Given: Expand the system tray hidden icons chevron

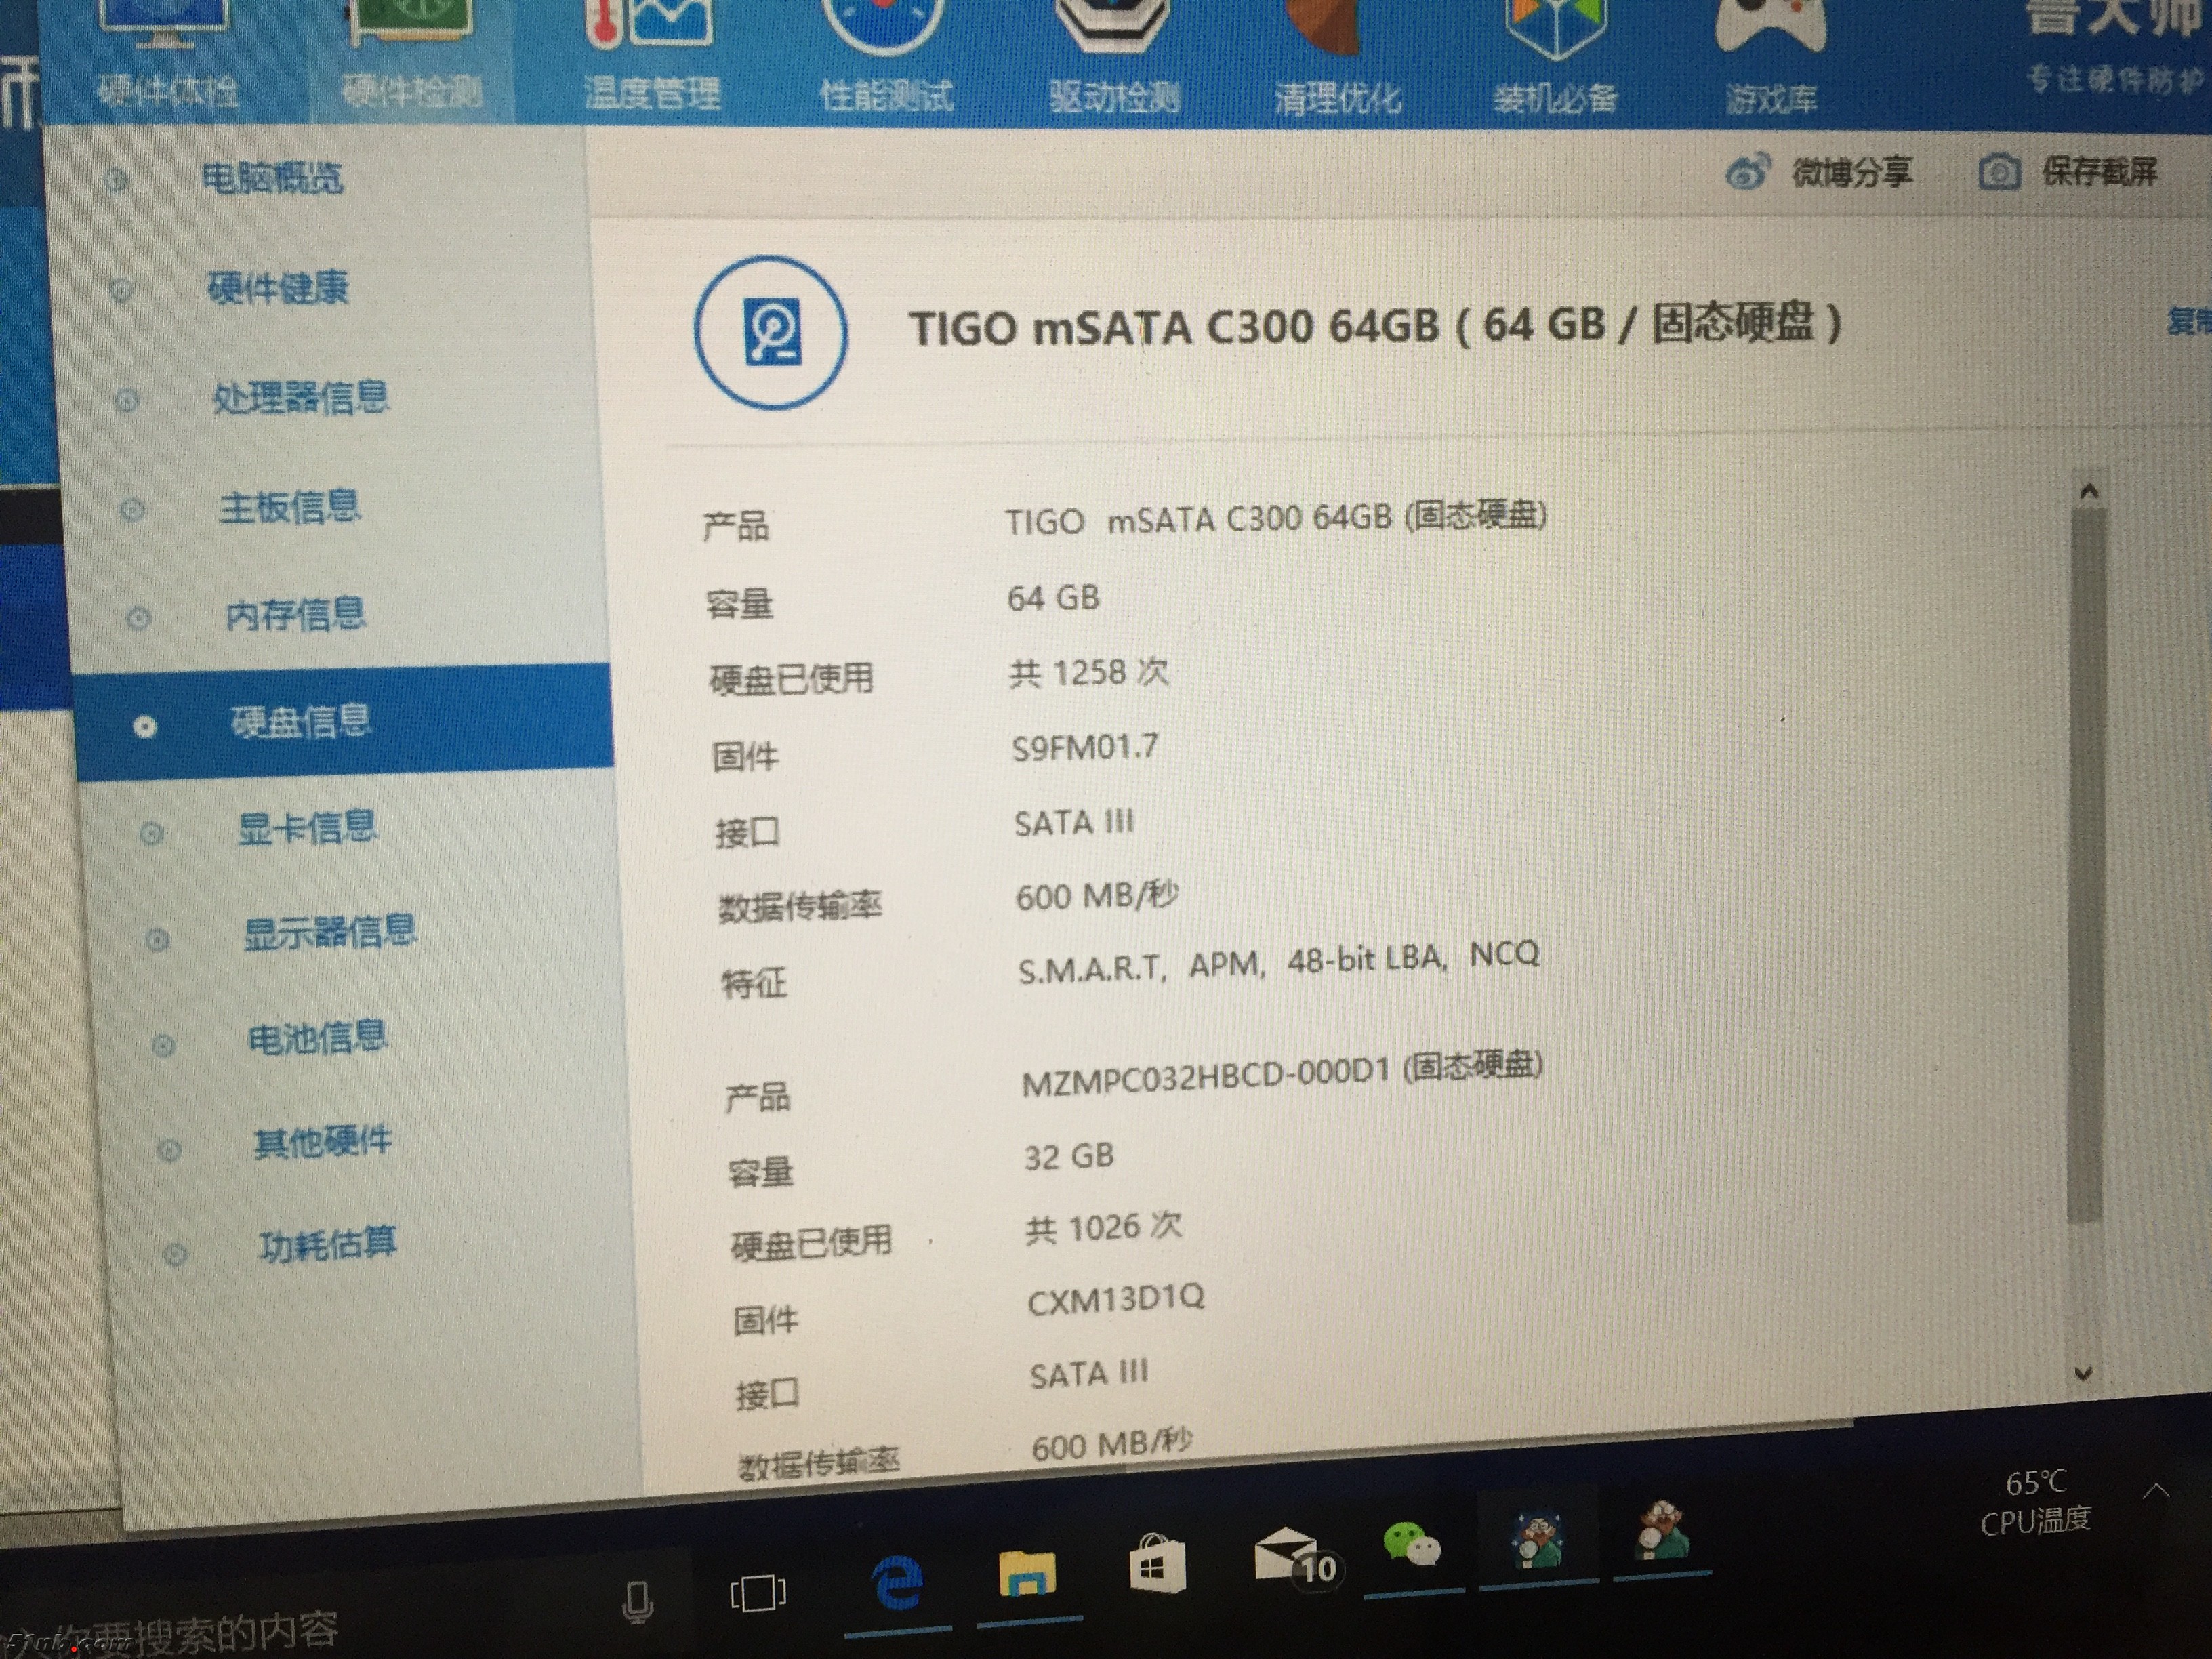Looking at the screenshot, I should click(2156, 1492).
